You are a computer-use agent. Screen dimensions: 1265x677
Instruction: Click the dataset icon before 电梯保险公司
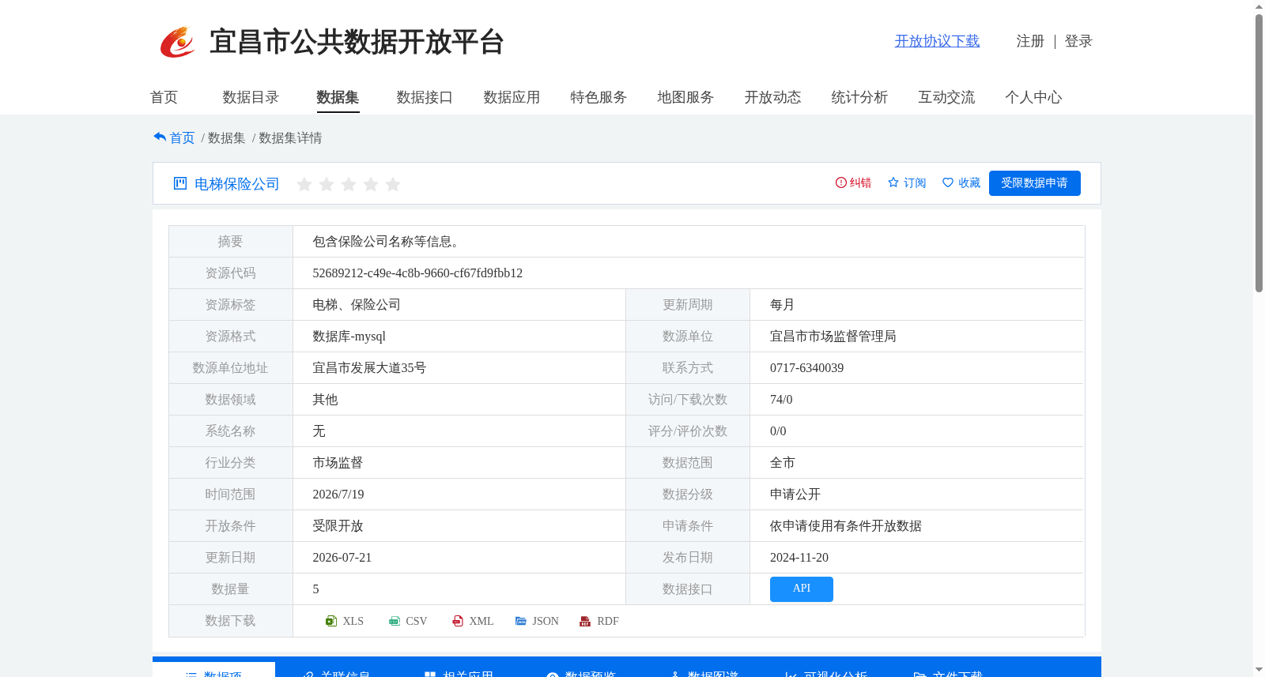pos(180,183)
